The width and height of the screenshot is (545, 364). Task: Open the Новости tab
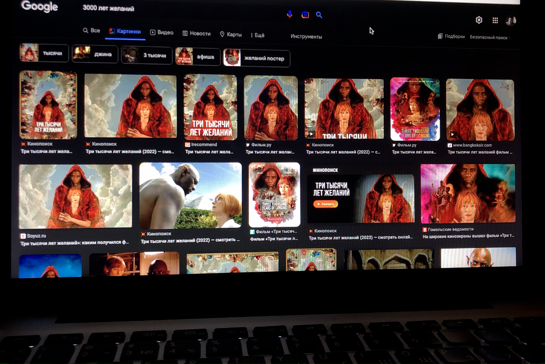[x=197, y=34]
